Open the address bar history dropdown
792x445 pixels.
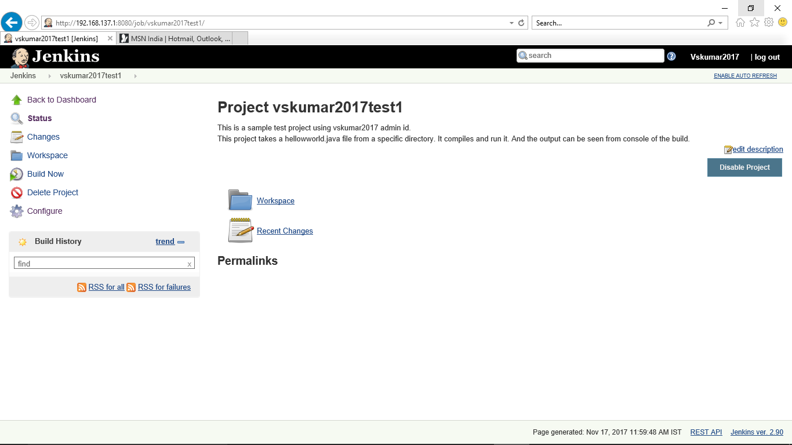point(510,23)
